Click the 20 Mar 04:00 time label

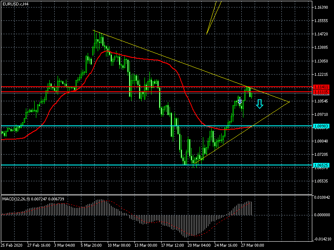click(x=199, y=245)
